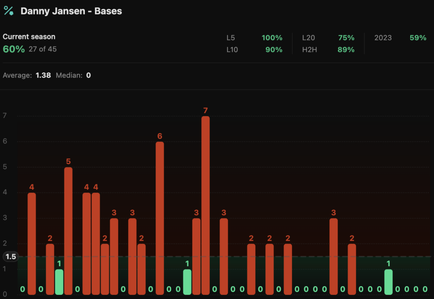Select the 'Danny Jansen - Bases' title

71,11
